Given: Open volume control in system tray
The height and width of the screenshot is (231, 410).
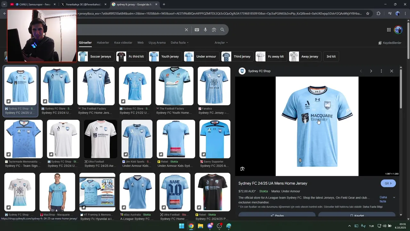Looking at the screenshot, I should tap(385, 226).
